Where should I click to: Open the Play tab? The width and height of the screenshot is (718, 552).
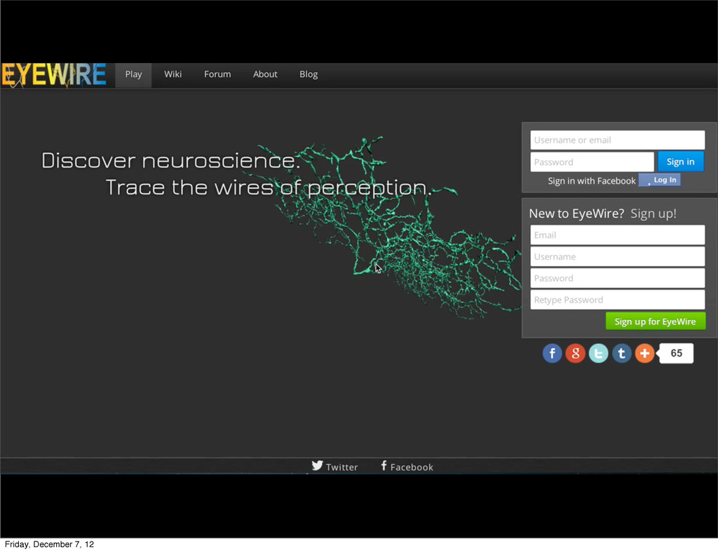pyautogui.click(x=133, y=74)
